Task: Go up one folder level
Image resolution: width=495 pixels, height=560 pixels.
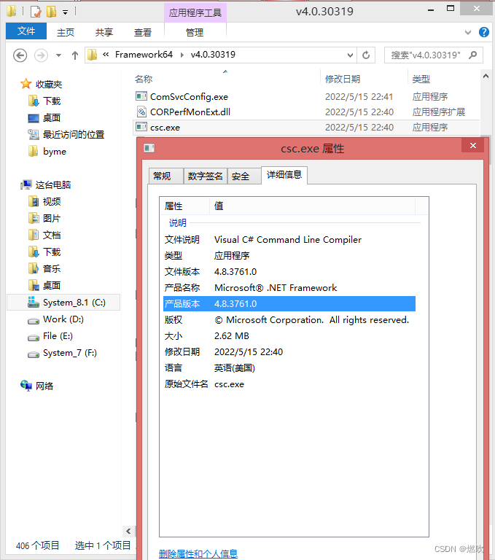Action: pyautogui.click(x=74, y=55)
